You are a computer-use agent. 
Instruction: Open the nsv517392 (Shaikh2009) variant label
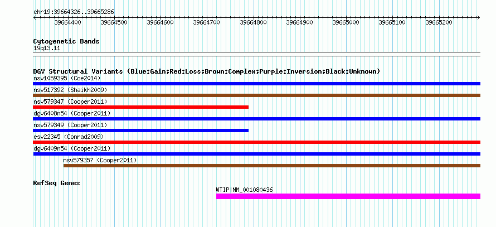click(70, 90)
